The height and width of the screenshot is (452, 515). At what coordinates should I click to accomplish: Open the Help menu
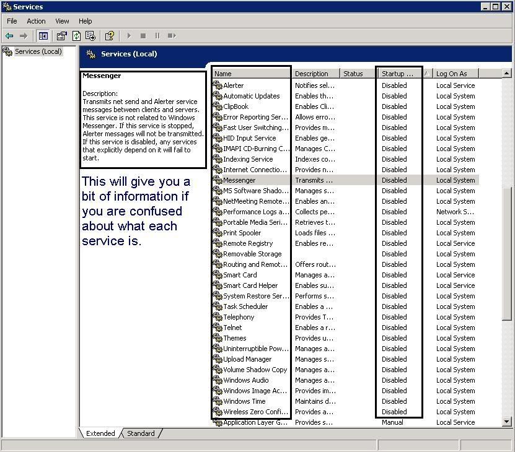[85, 21]
